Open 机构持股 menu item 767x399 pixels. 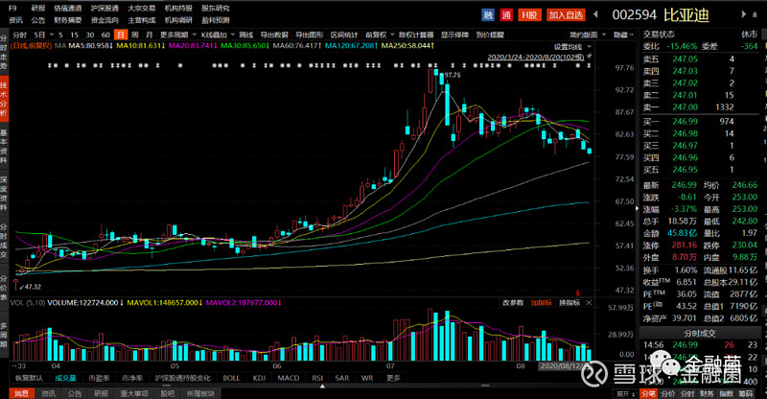[178, 9]
